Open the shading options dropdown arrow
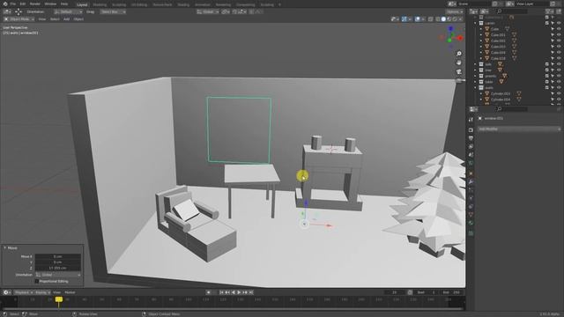This screenshot has height=317, width=564. (x=461, y=19)
